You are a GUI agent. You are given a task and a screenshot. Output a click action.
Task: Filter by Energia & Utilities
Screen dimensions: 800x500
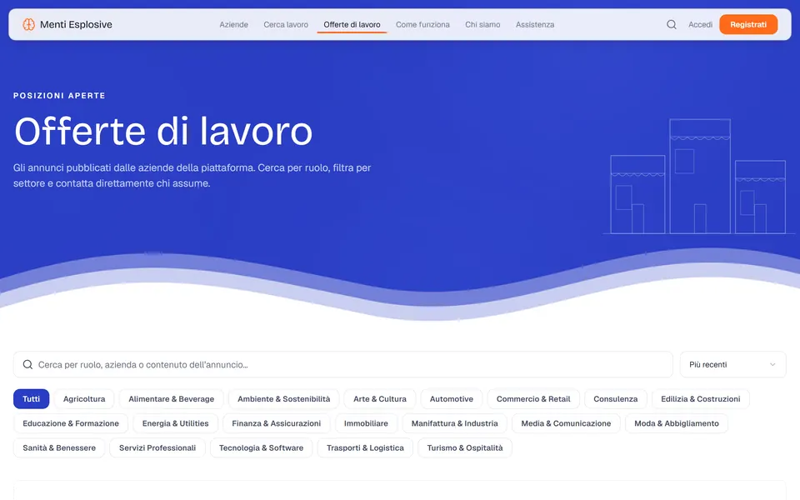(176, 423)
